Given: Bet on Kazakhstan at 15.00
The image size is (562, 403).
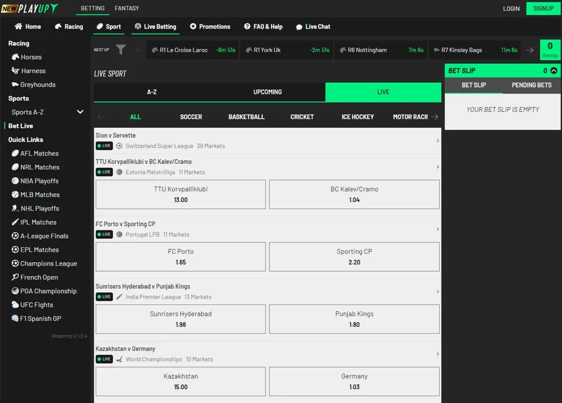Looking at the screenshot, I should [x=181, y=382].
